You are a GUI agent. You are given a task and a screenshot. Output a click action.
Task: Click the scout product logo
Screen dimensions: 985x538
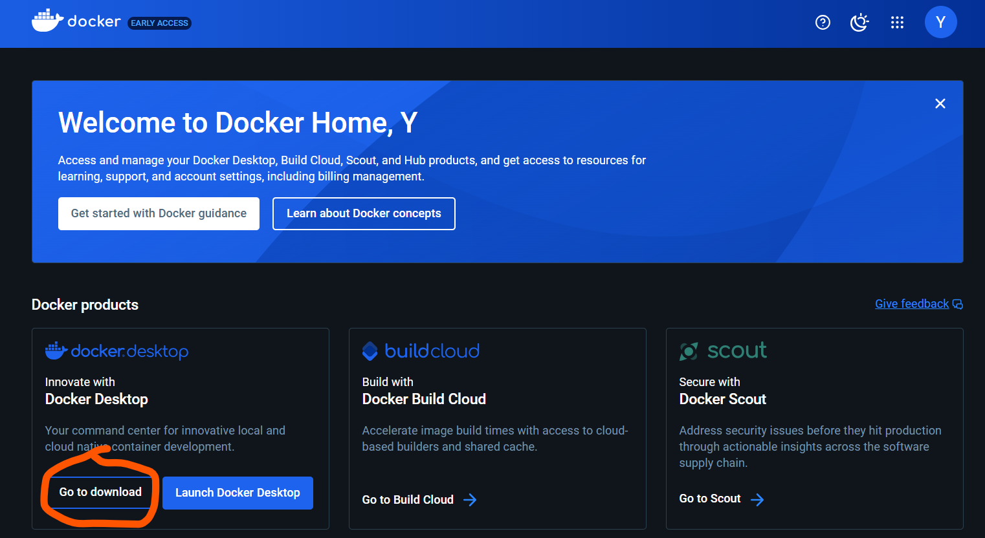(723, 350)
